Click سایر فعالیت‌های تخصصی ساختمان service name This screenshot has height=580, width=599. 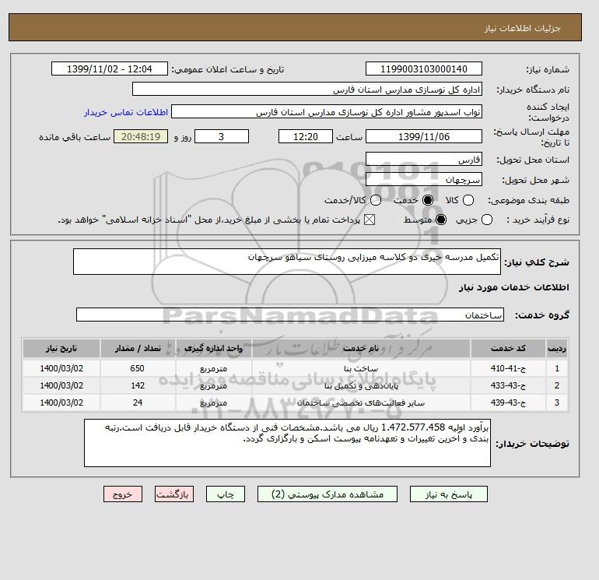point(361,403)
